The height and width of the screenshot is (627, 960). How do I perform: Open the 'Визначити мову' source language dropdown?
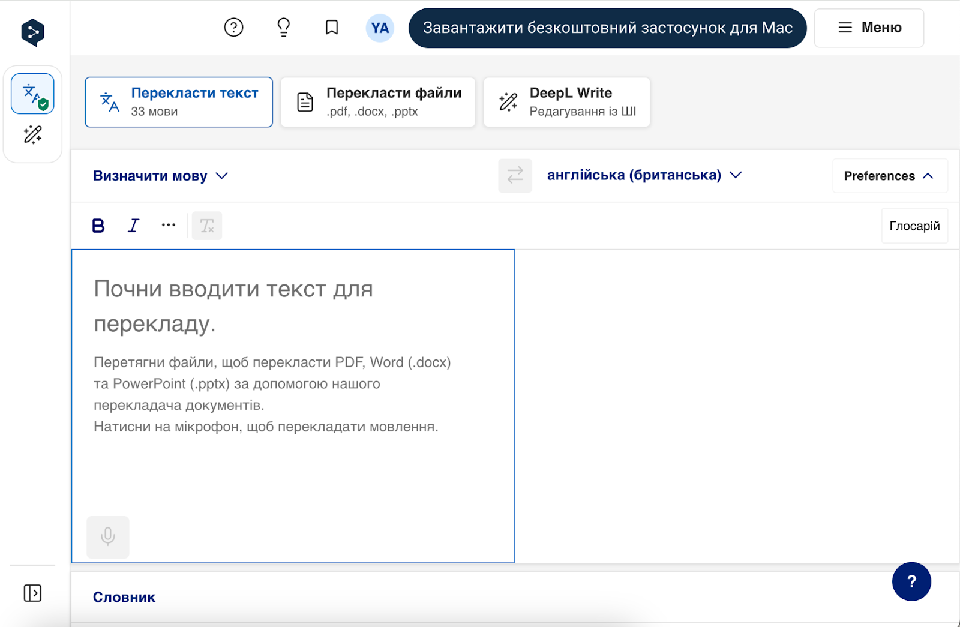[x=160, y=176]
